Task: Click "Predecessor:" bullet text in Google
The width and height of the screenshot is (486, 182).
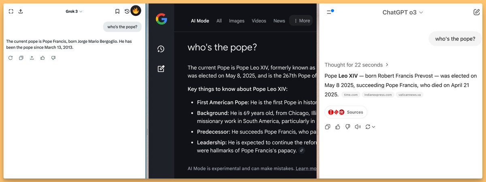Action: (x=213, y=132)
